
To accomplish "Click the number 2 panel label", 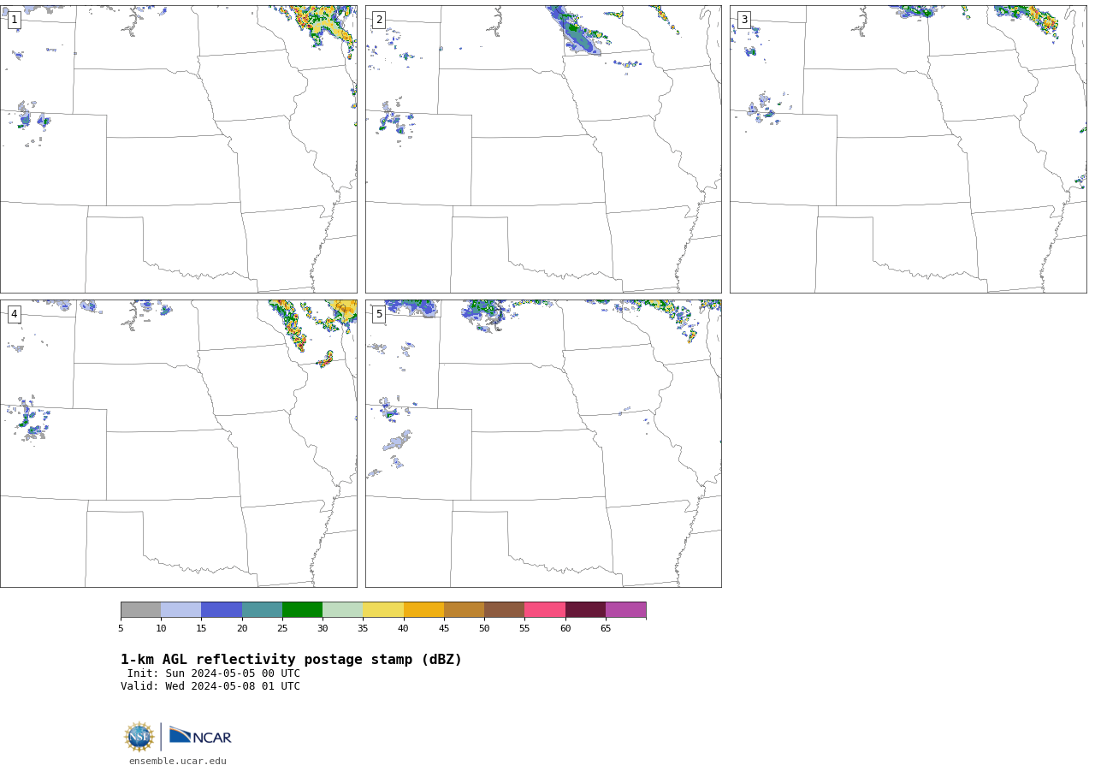I will pyautogui.click(x=379, y=20).
